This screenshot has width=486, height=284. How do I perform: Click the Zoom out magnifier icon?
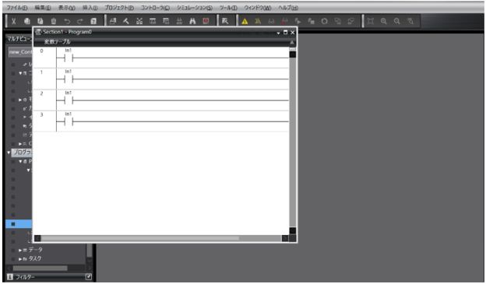click(396, 21)
